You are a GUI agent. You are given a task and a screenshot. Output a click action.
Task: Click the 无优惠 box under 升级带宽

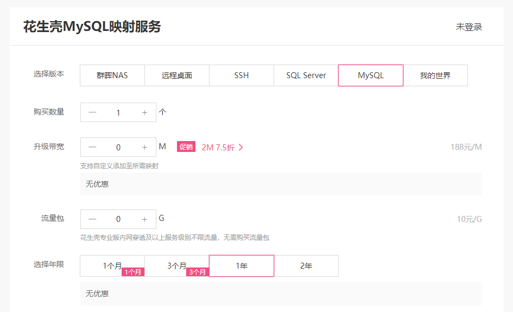[x=281, y=184]
